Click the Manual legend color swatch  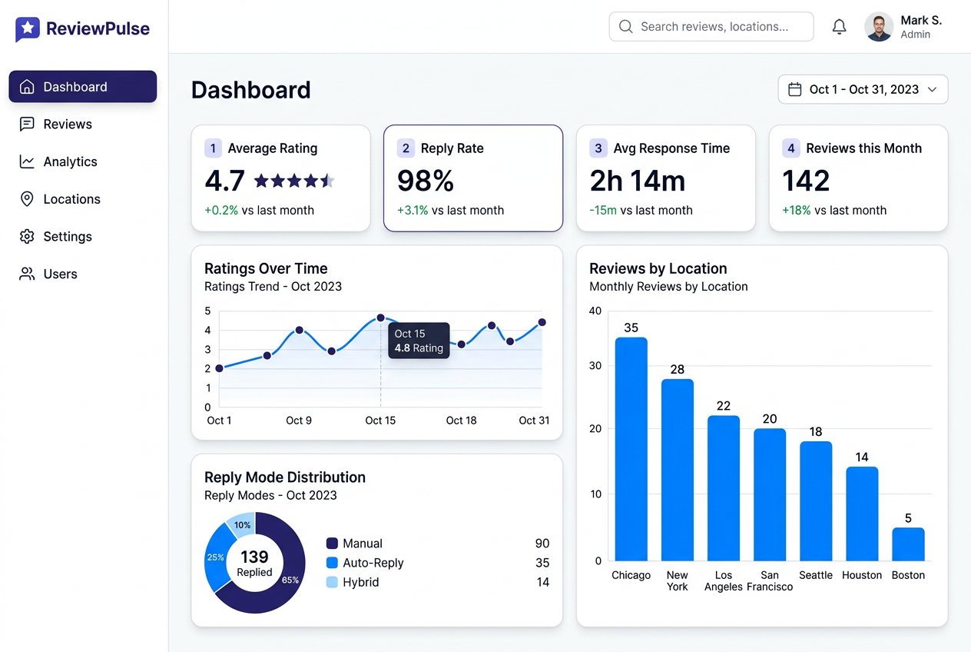click(x=332, y=544)
